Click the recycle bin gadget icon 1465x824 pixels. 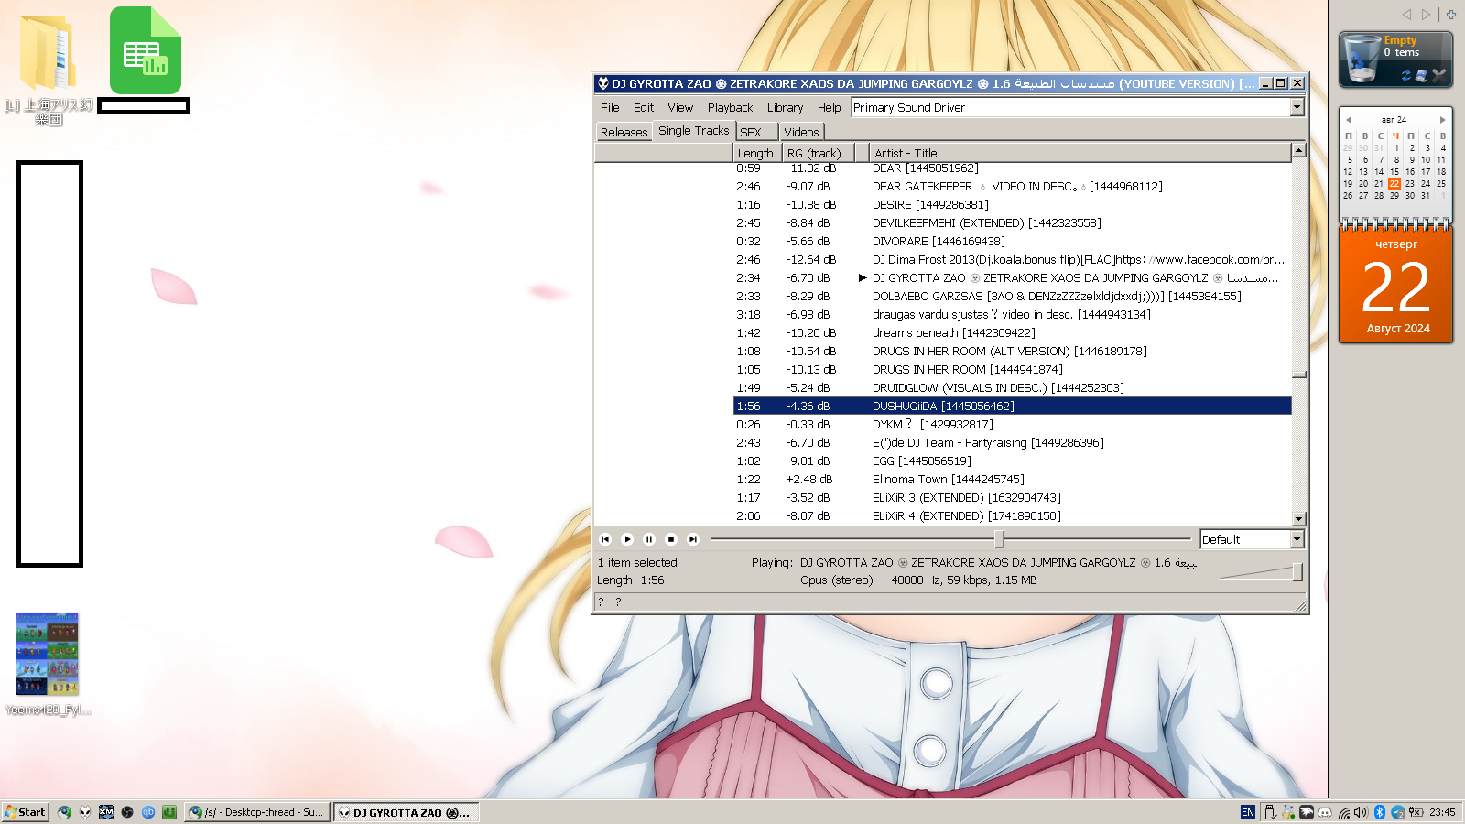(1362, 59)
